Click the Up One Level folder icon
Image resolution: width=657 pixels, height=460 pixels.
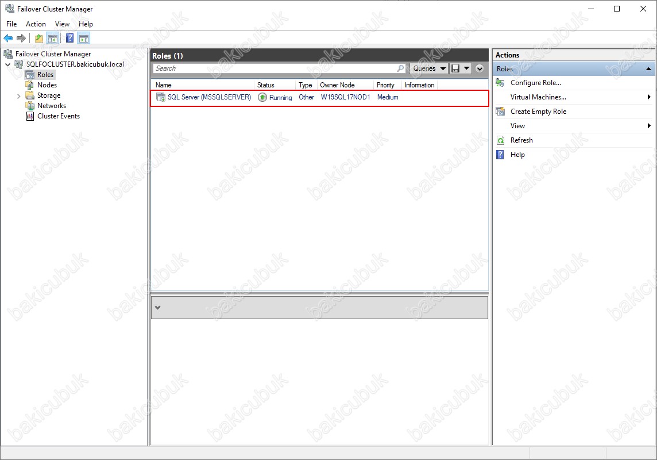[39, 38]
